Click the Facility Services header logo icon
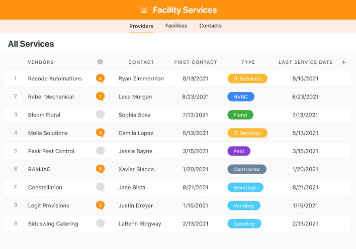Screen dimensions: 356x249 (x=144, y=10)
